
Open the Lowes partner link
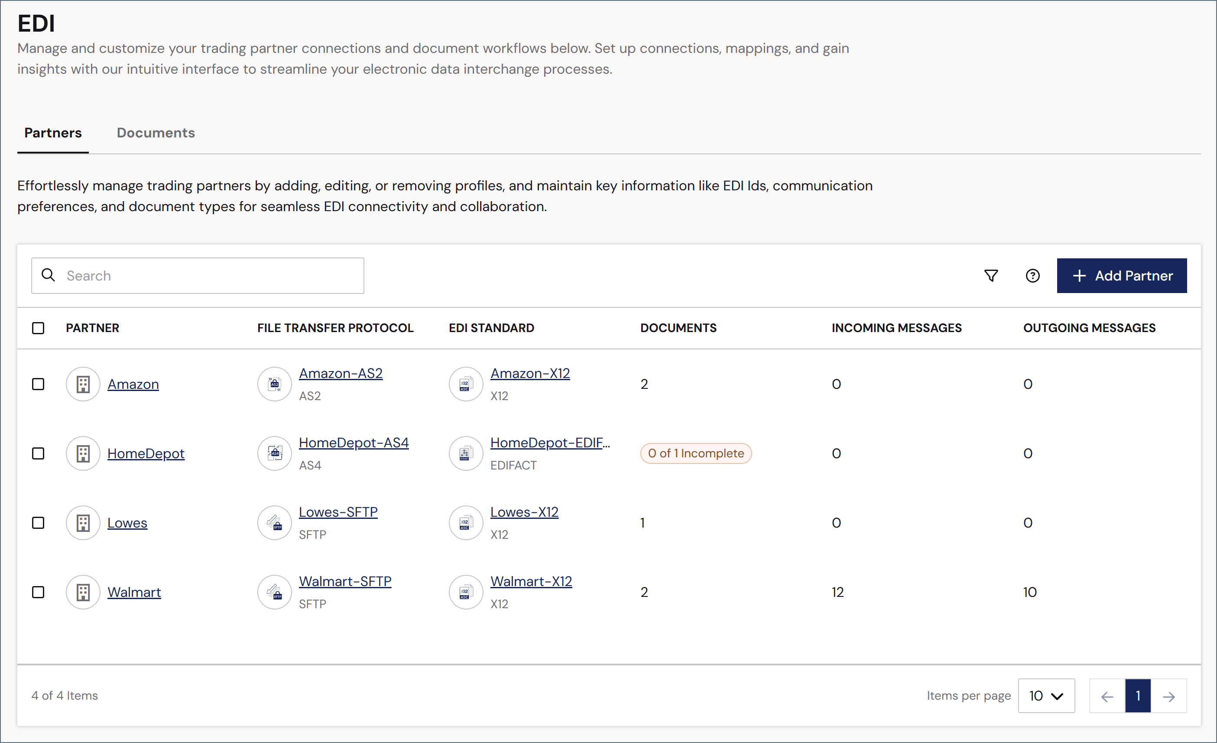[x=127, y=522]
